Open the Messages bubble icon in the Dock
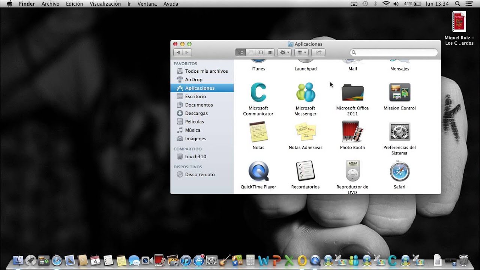Screen dimensions: 480x270 (x=134, y=260)
